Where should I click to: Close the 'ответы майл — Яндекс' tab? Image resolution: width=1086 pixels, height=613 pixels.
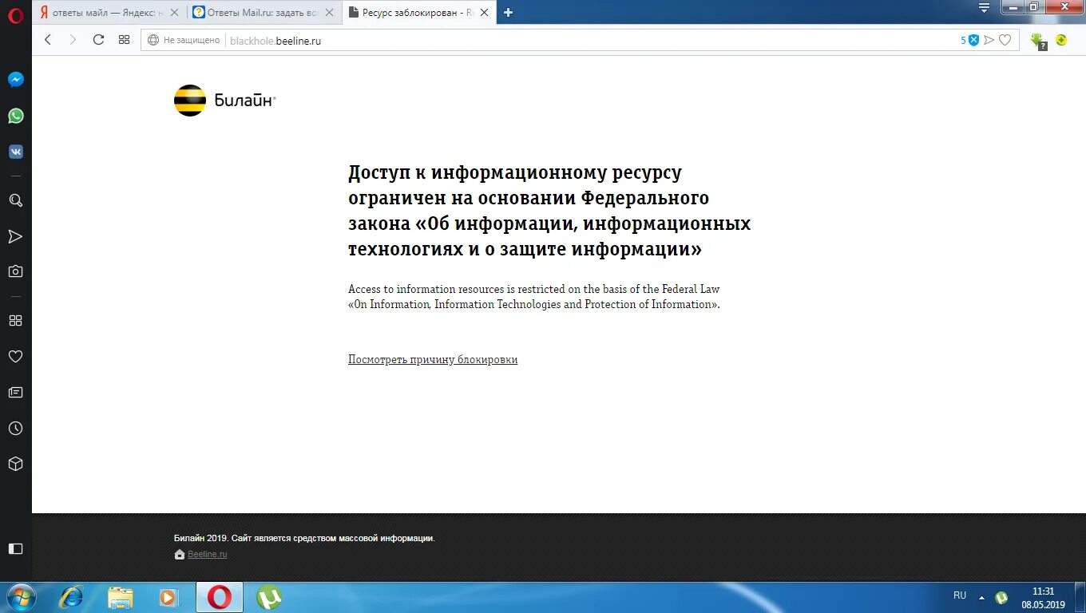pos(174,13)
